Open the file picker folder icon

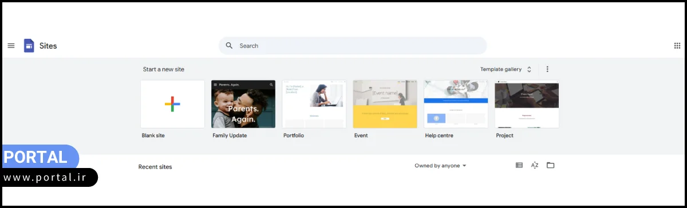(x=551, y=165)
